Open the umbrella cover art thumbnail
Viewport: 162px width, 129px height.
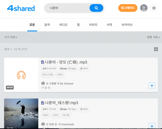pos(21,113)
